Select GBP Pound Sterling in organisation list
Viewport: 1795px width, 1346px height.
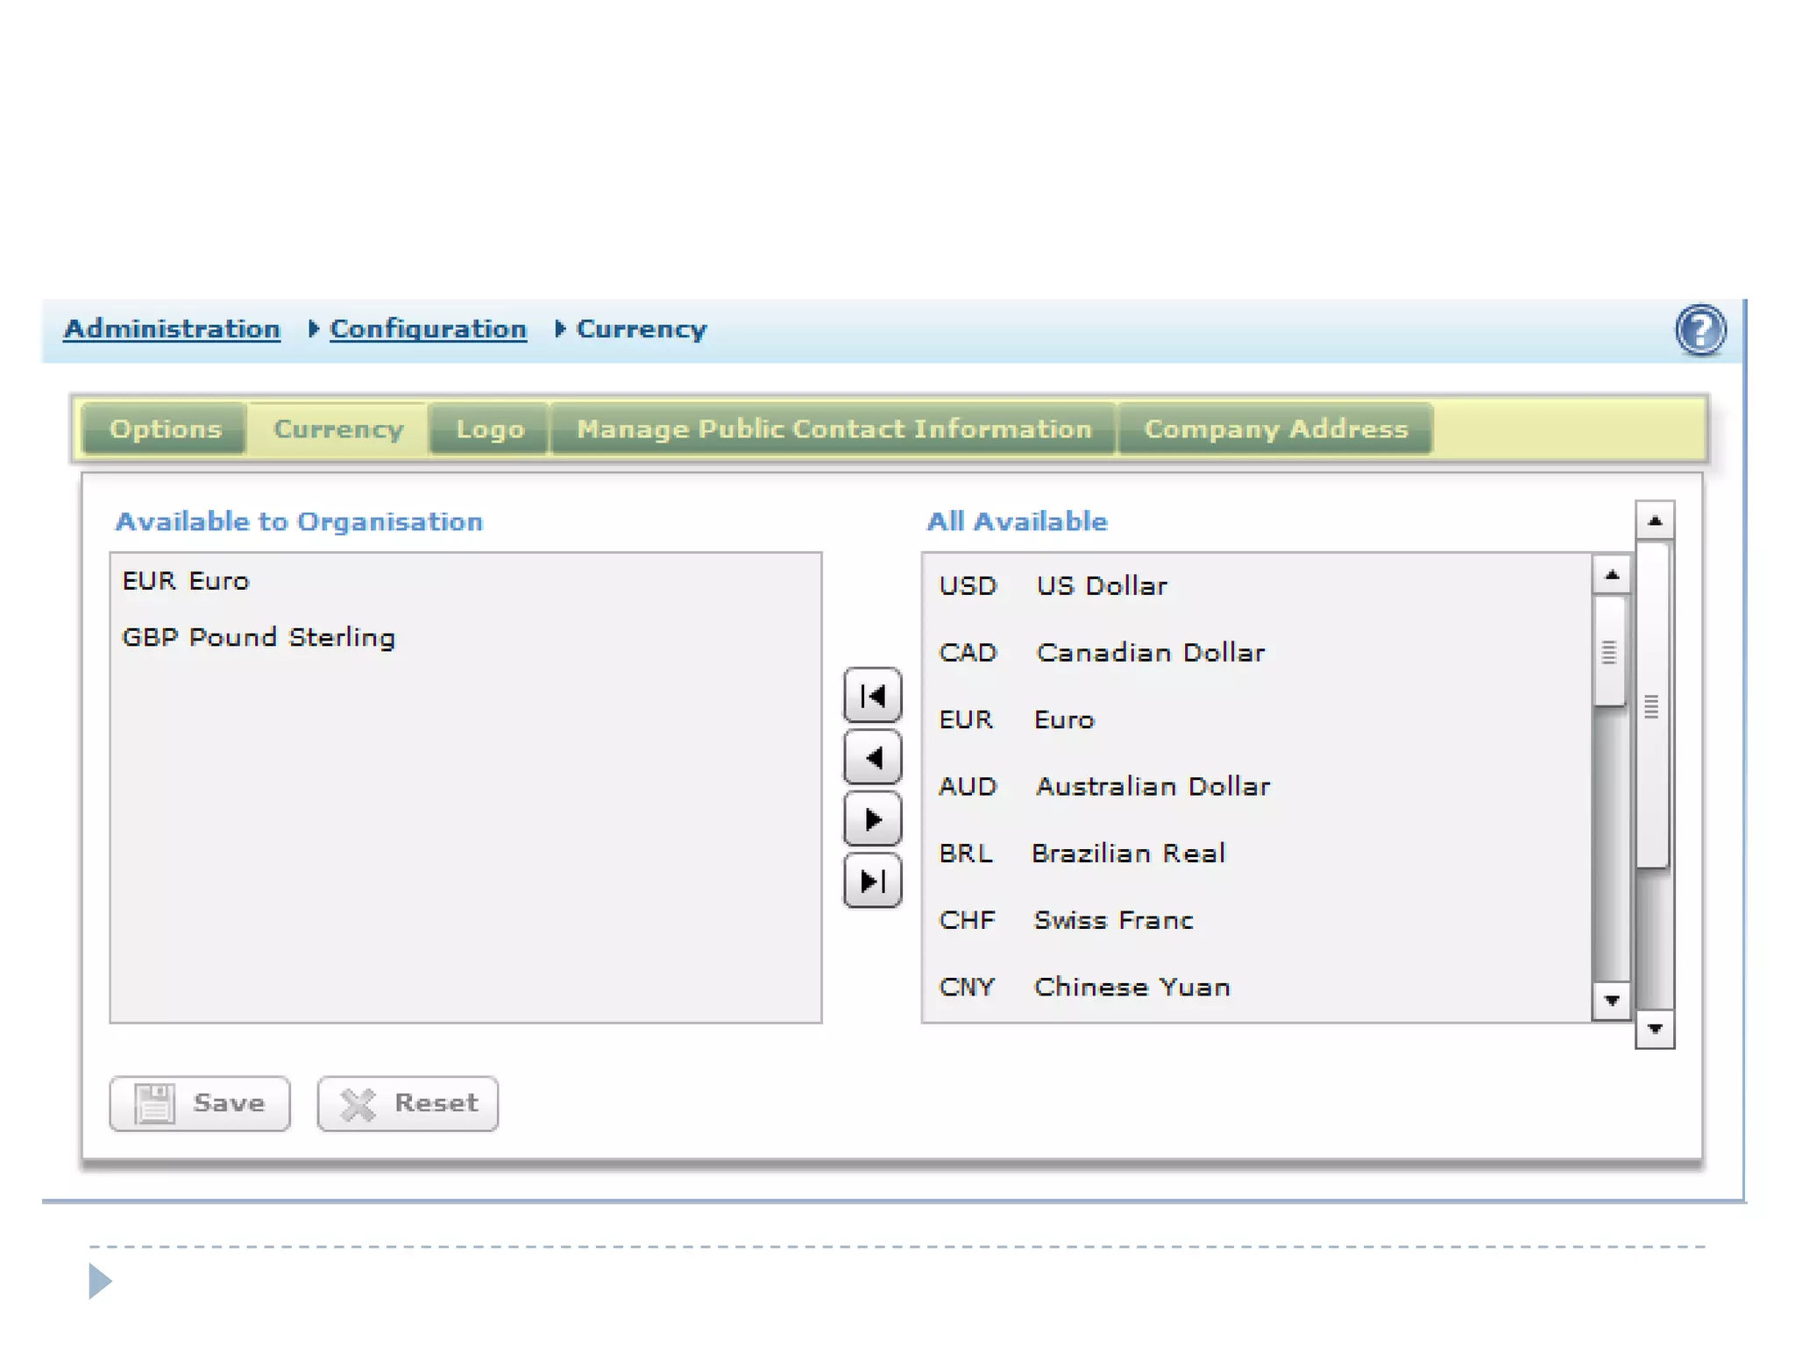point(259,637)
